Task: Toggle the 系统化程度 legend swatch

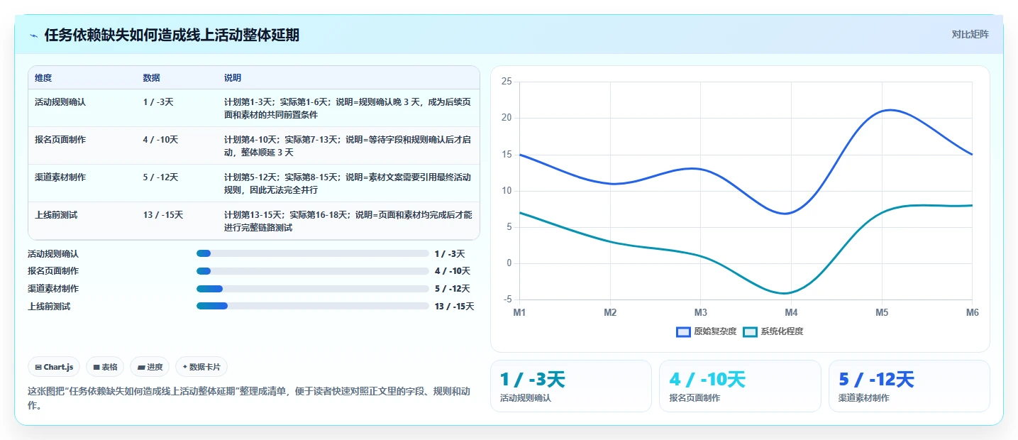Action: (750, 331)
